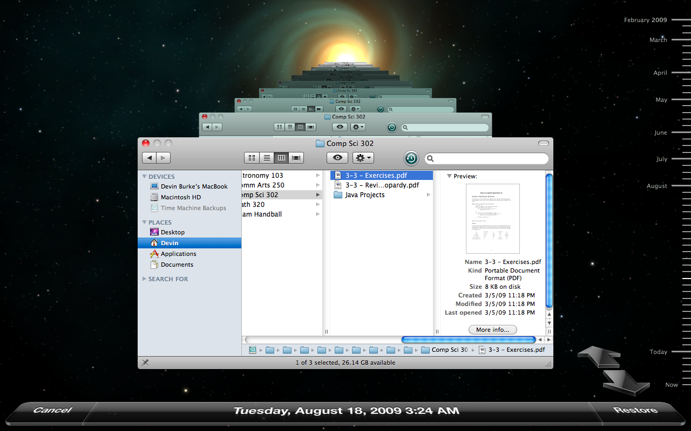Select Time Machine Backups in sidebar

(x=188, y=208)
